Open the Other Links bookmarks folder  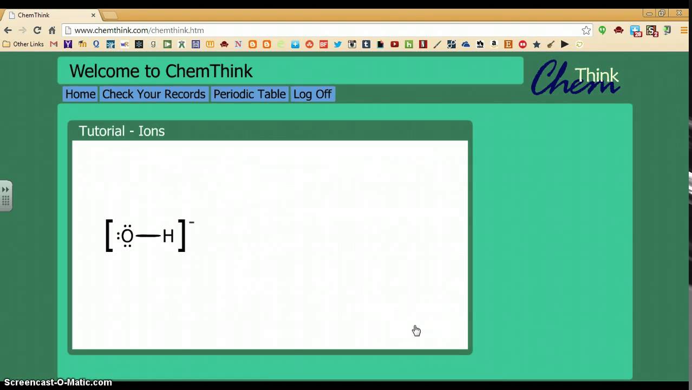point(23,44)
